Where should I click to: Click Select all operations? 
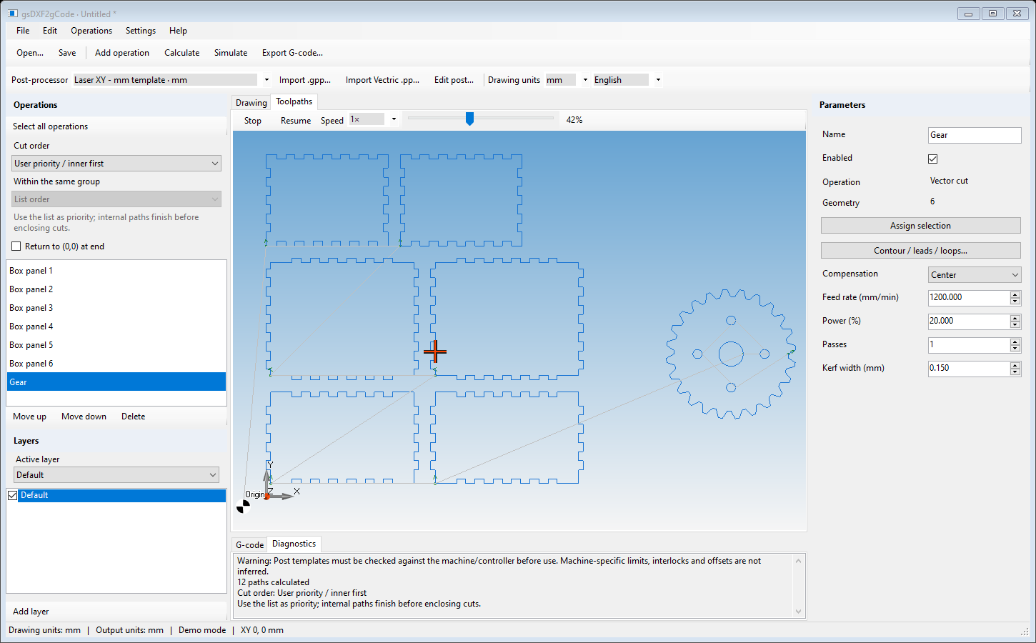click(x=50, y=126)
